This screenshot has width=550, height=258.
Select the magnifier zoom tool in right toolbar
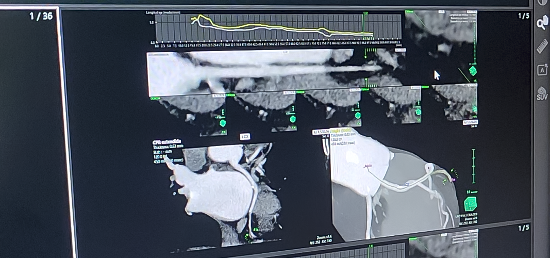[x=542, y=24]
